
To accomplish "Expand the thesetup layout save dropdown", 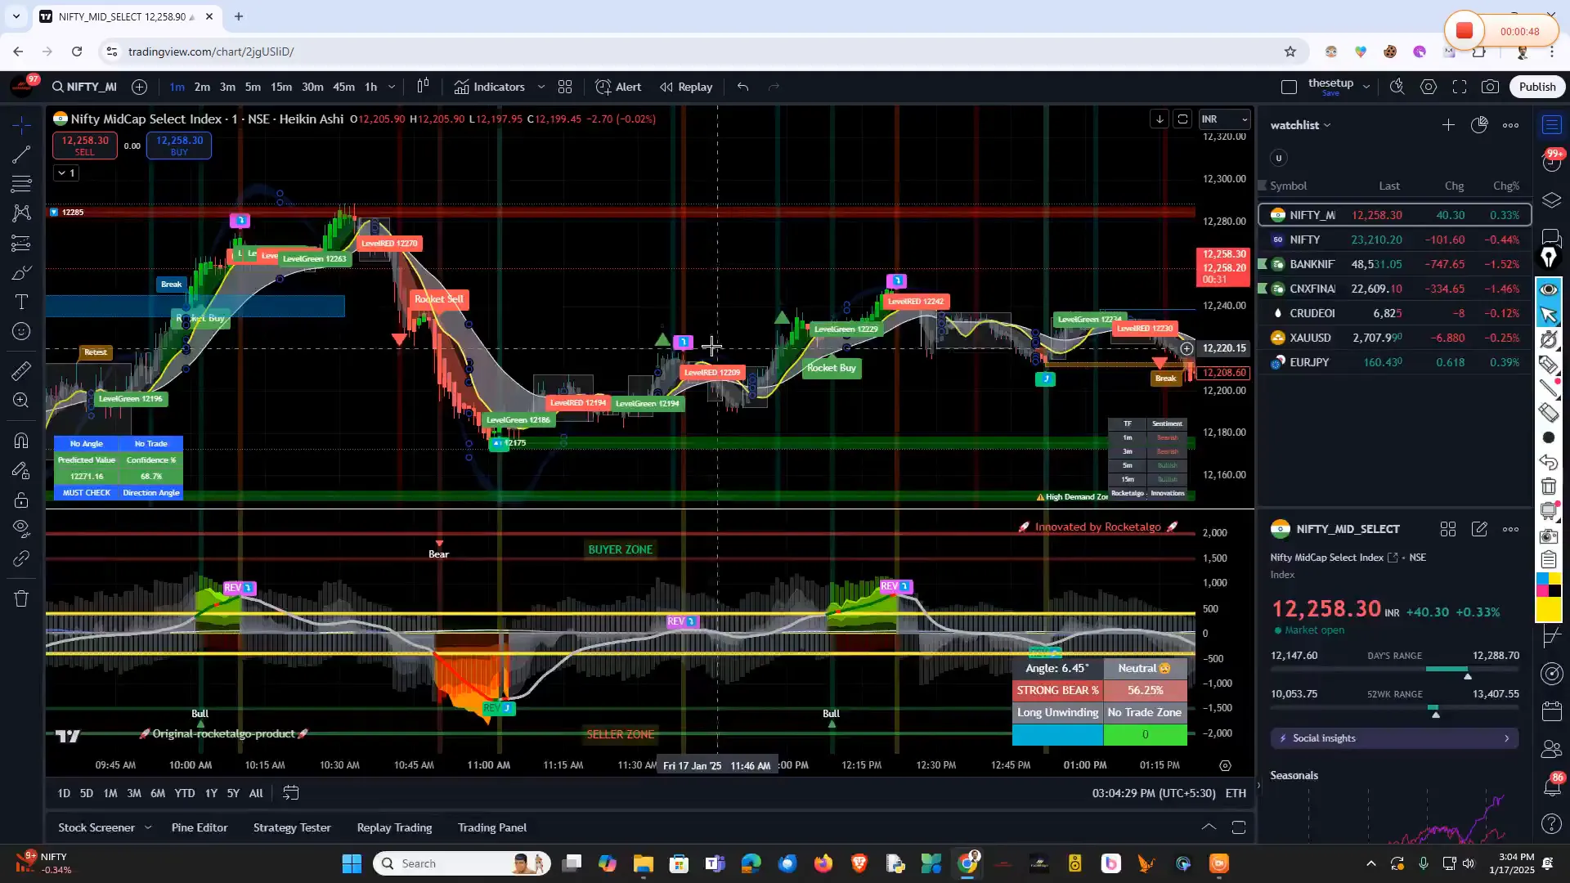I will click(1366, 86).
